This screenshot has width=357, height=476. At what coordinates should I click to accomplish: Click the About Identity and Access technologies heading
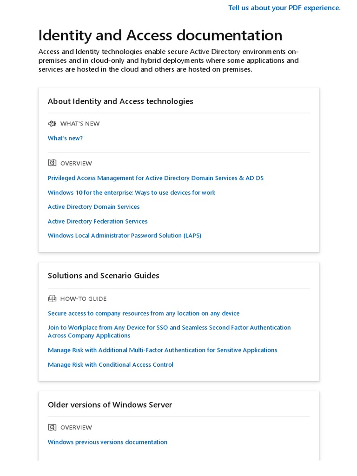pyautogui.click(x=120, y=101)
